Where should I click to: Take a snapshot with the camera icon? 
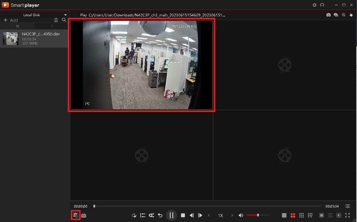tap(329, 15)
